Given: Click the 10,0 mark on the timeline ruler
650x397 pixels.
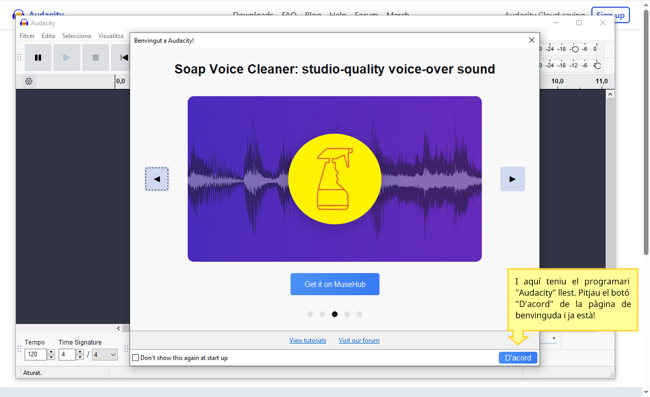Looking at the screenshot, I should tap(557, 81).
